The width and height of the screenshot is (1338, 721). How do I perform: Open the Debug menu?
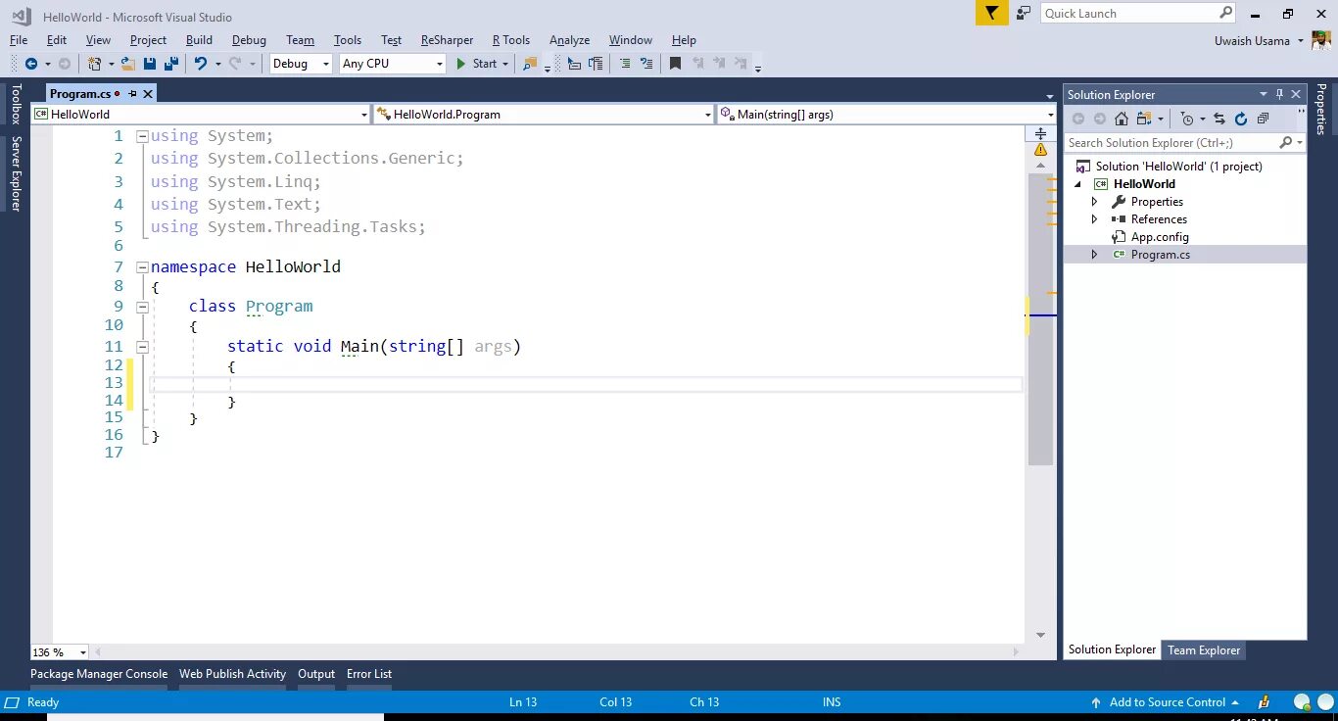pyautogui.click(x=249, y=40)
